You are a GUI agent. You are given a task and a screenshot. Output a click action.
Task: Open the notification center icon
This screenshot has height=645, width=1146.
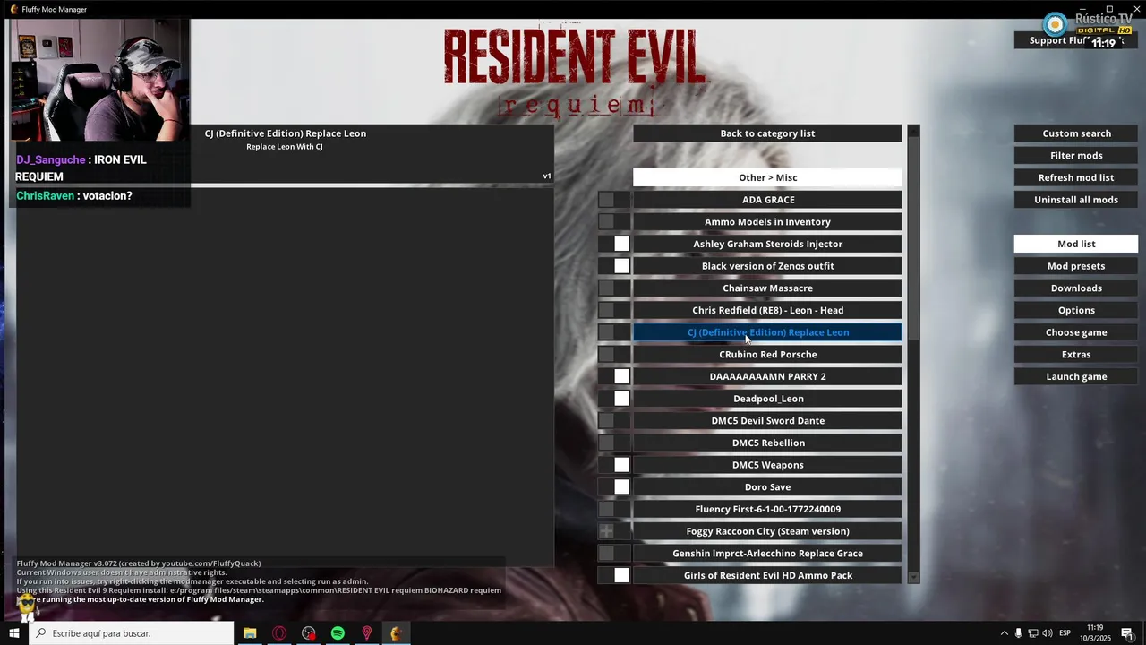click(1127, 633)
